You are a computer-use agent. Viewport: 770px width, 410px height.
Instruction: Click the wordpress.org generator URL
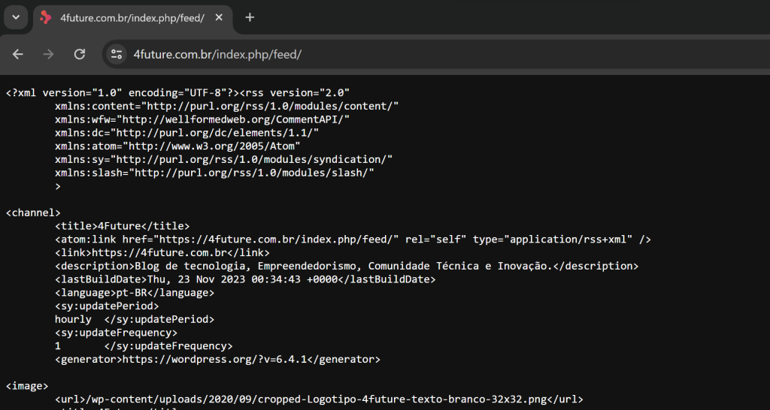217,360
